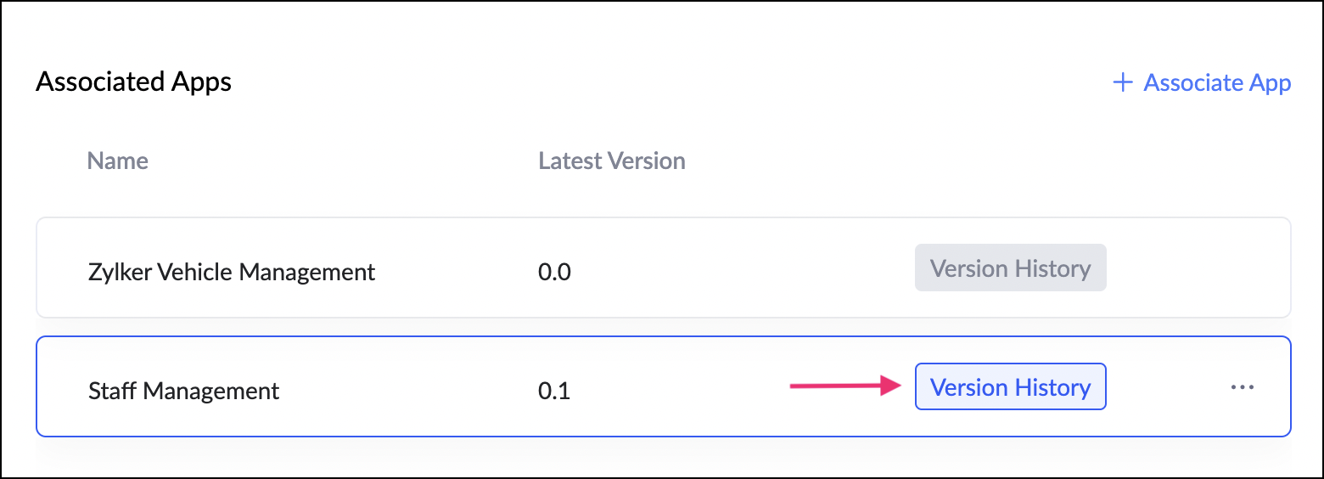Click blank space between Zylker's name and version 0.0
Screen dimensions: 1324x479
pyautogui.click(x=458, y=272)
